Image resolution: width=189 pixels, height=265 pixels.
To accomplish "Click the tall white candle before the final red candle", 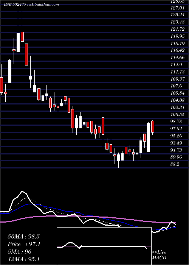I will 149,137.
